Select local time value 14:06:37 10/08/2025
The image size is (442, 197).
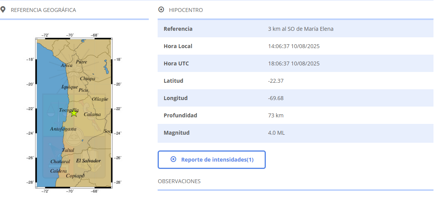click(294, 46)
